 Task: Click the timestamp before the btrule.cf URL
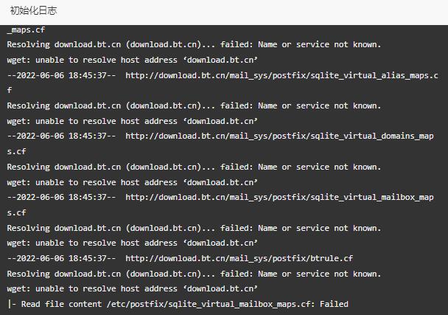[x=62, y=258]
